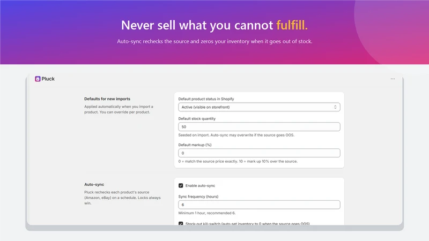Click the 'Minimum 1 hour, recommended 6.' hint
The image size is (429, 241).
(x=207, y=213)
